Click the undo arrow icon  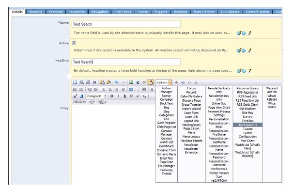[x=117, y=82]
